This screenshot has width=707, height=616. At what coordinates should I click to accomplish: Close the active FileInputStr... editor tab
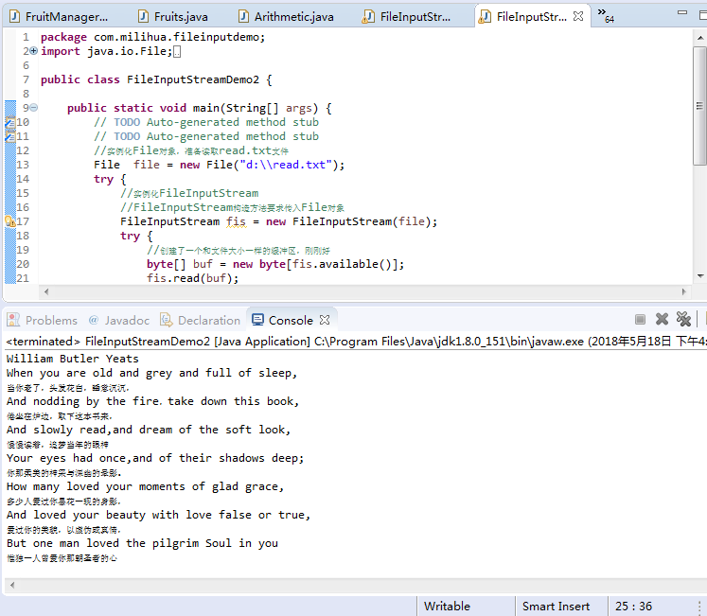pyautogui.click(x=578, y=16)
